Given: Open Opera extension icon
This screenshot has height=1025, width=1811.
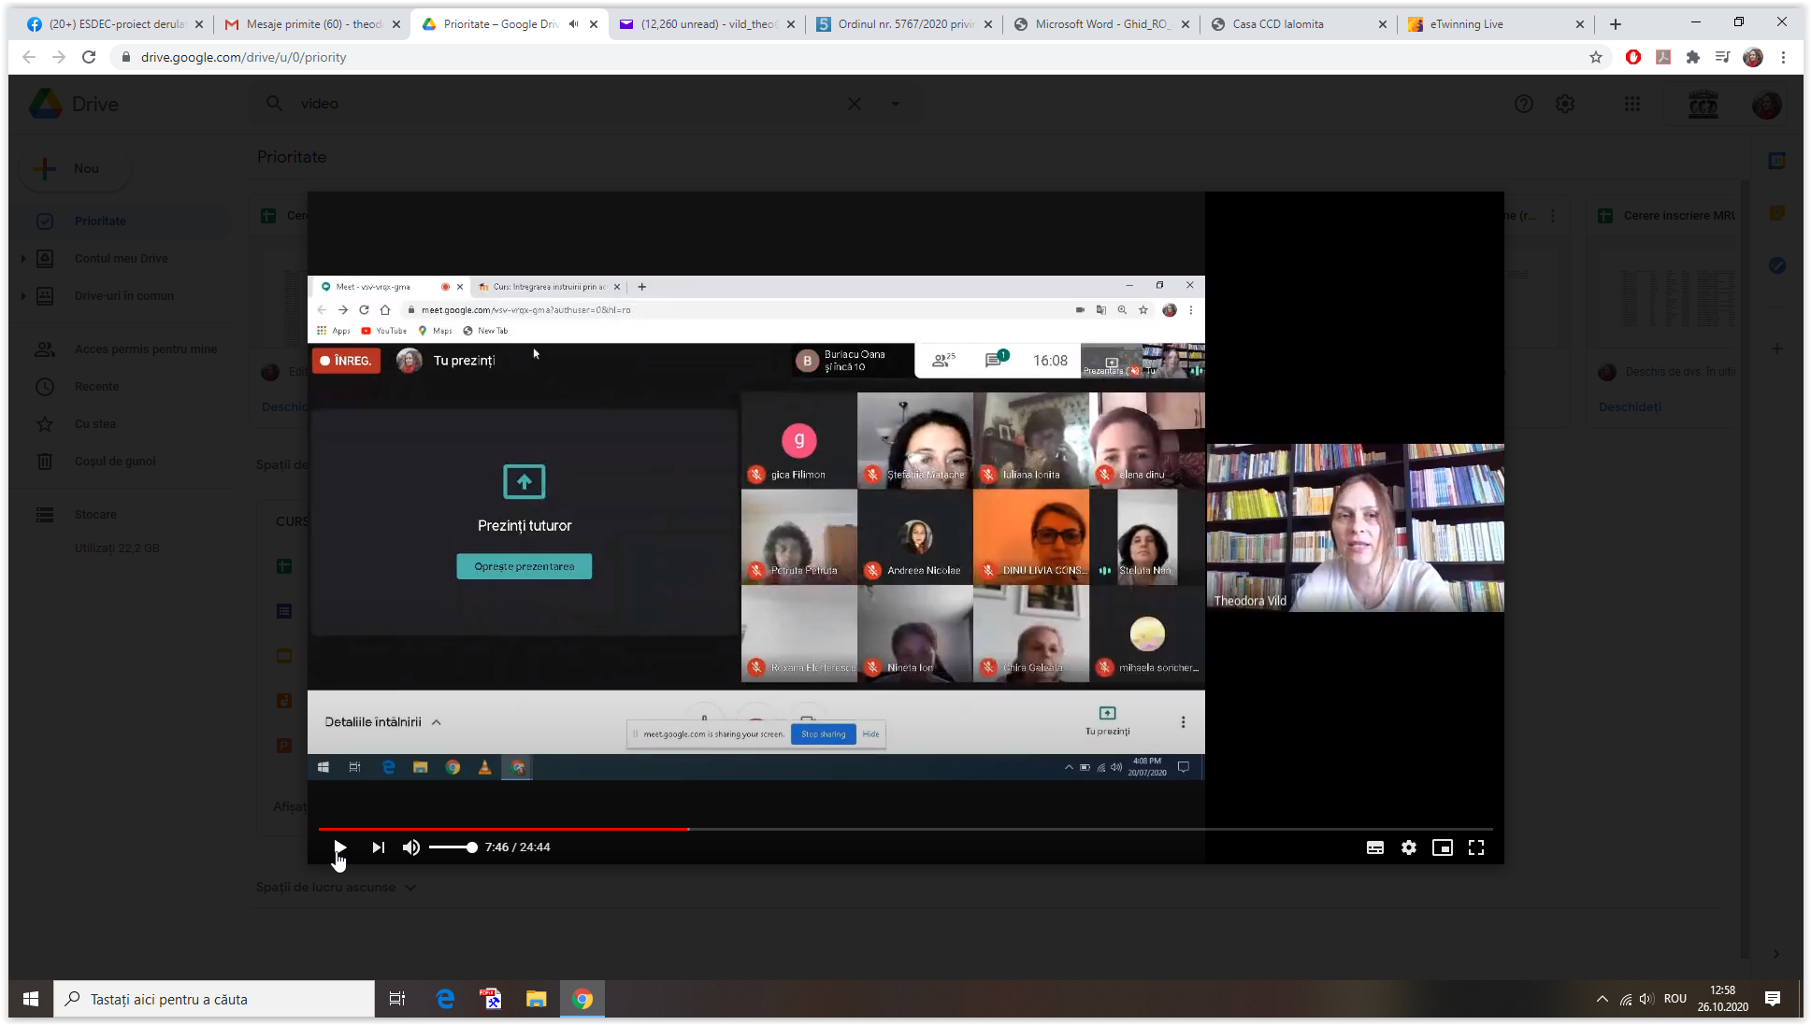Looking at the screenshot, I should (x=1633, y=57).
